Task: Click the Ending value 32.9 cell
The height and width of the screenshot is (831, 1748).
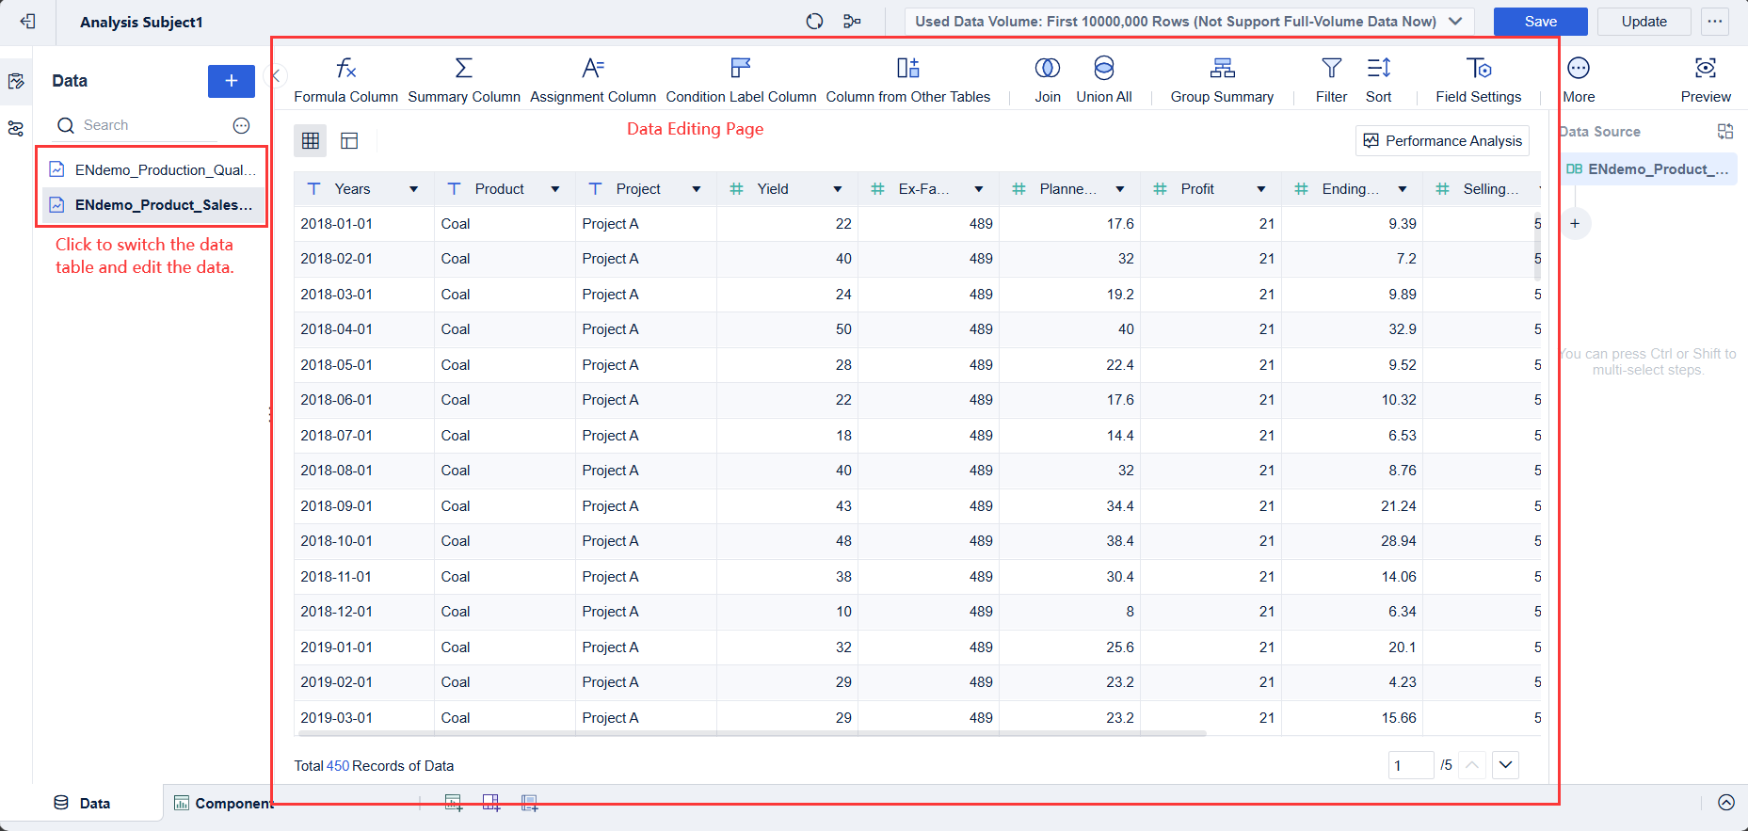Action: click(x=1353, y=329)
